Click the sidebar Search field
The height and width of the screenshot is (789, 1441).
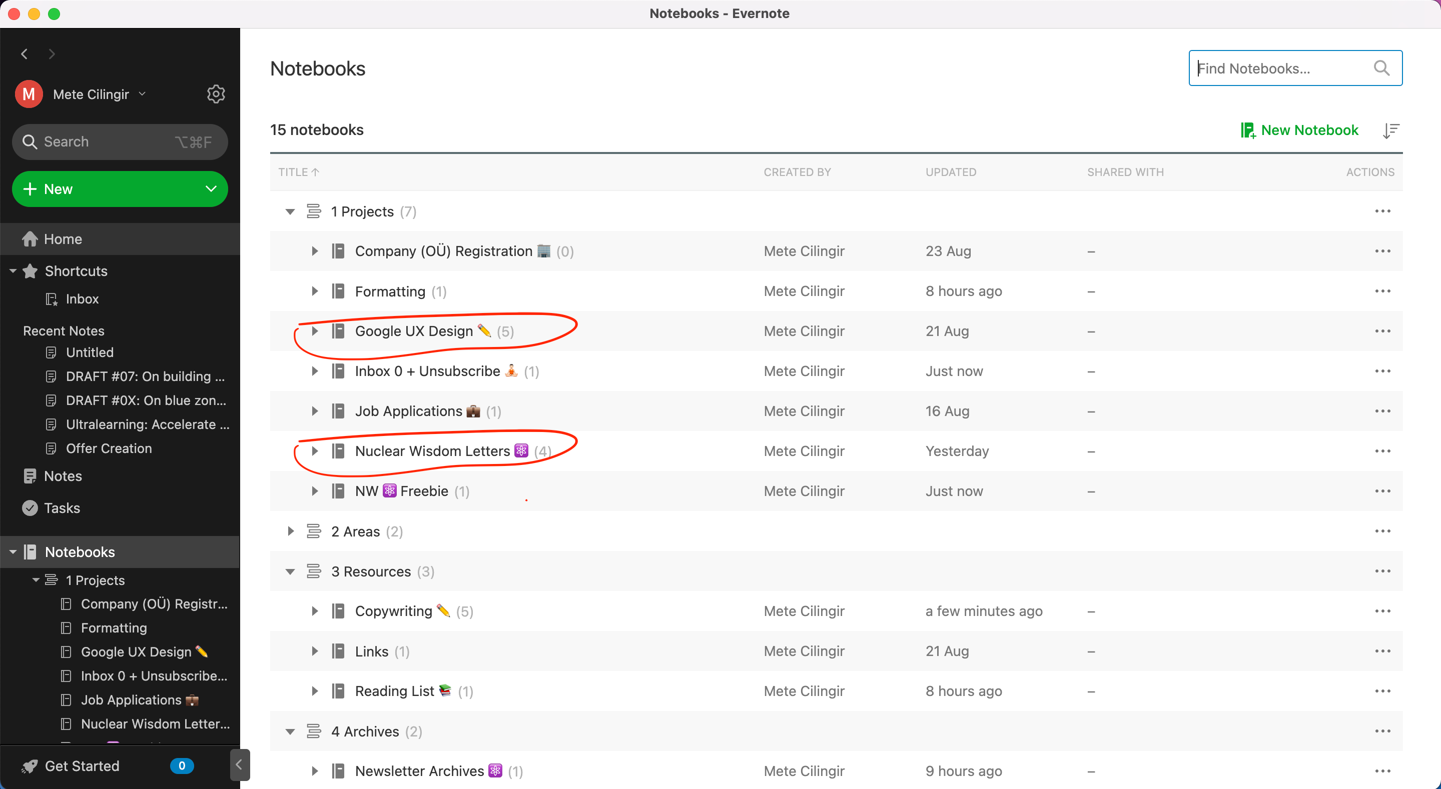(x=120, y=142)
